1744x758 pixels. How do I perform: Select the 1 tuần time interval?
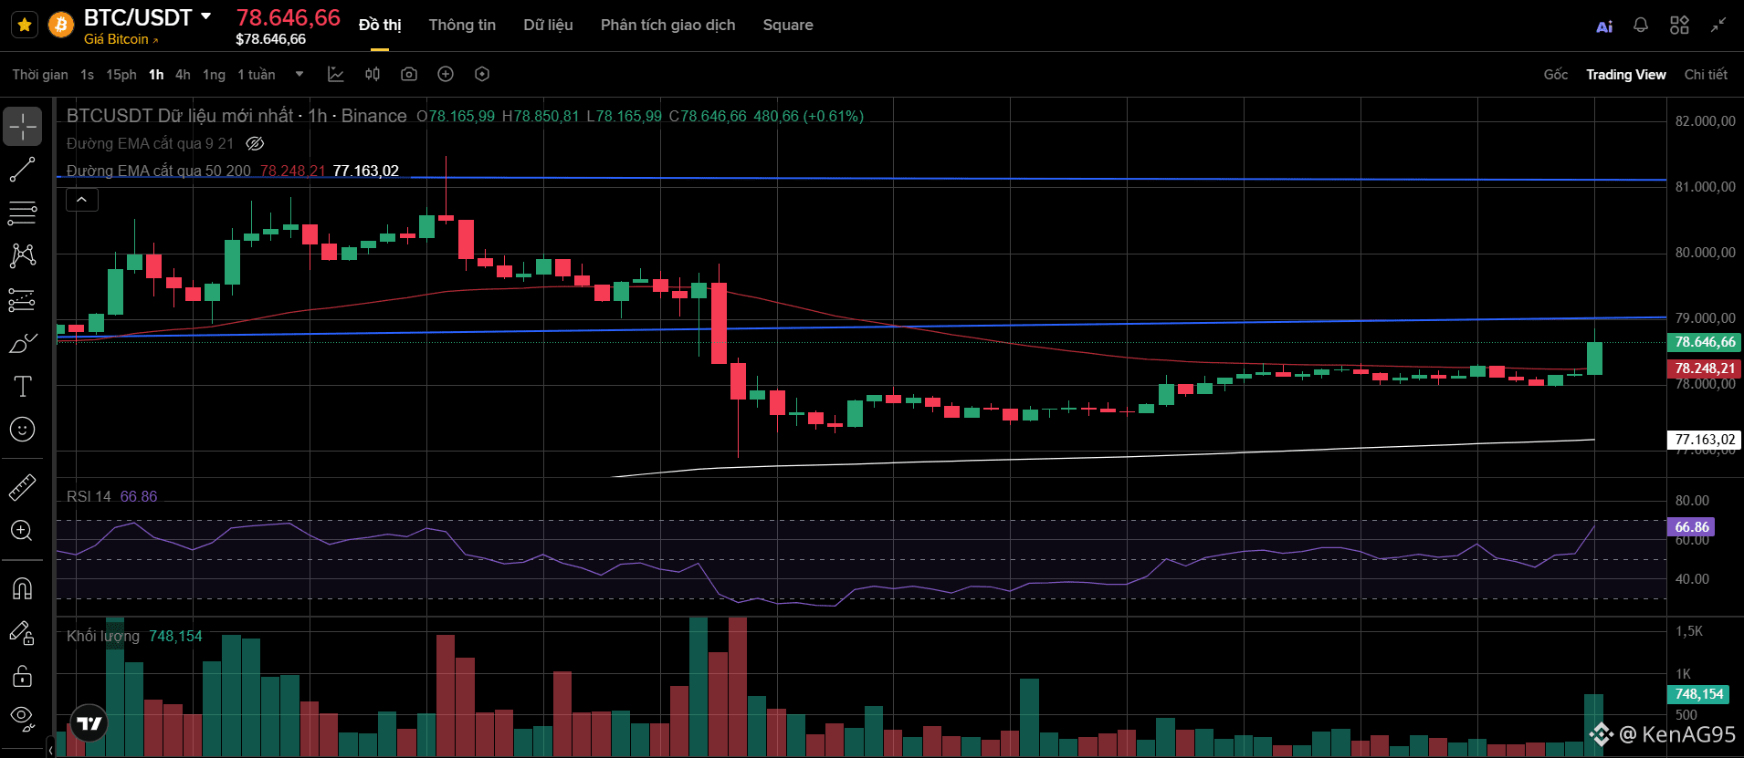click(x=257, y=75)
